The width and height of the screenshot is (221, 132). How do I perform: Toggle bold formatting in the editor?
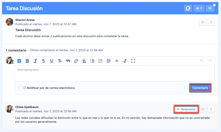(27, 61)
